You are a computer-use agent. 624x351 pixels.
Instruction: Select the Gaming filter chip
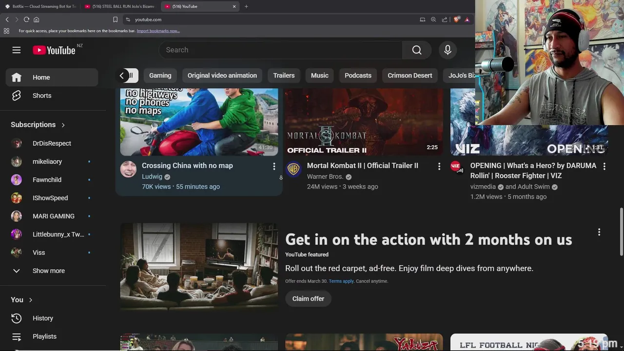pyautogui.click(x=160, y=76)
